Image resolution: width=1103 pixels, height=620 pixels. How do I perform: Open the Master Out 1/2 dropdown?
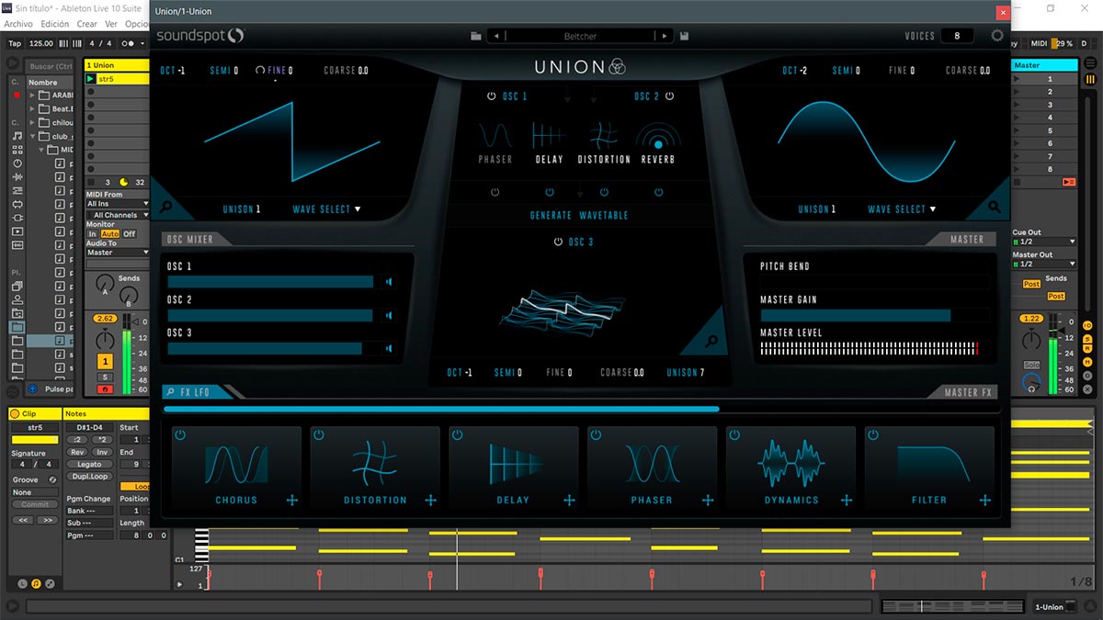pos(1043,264)
